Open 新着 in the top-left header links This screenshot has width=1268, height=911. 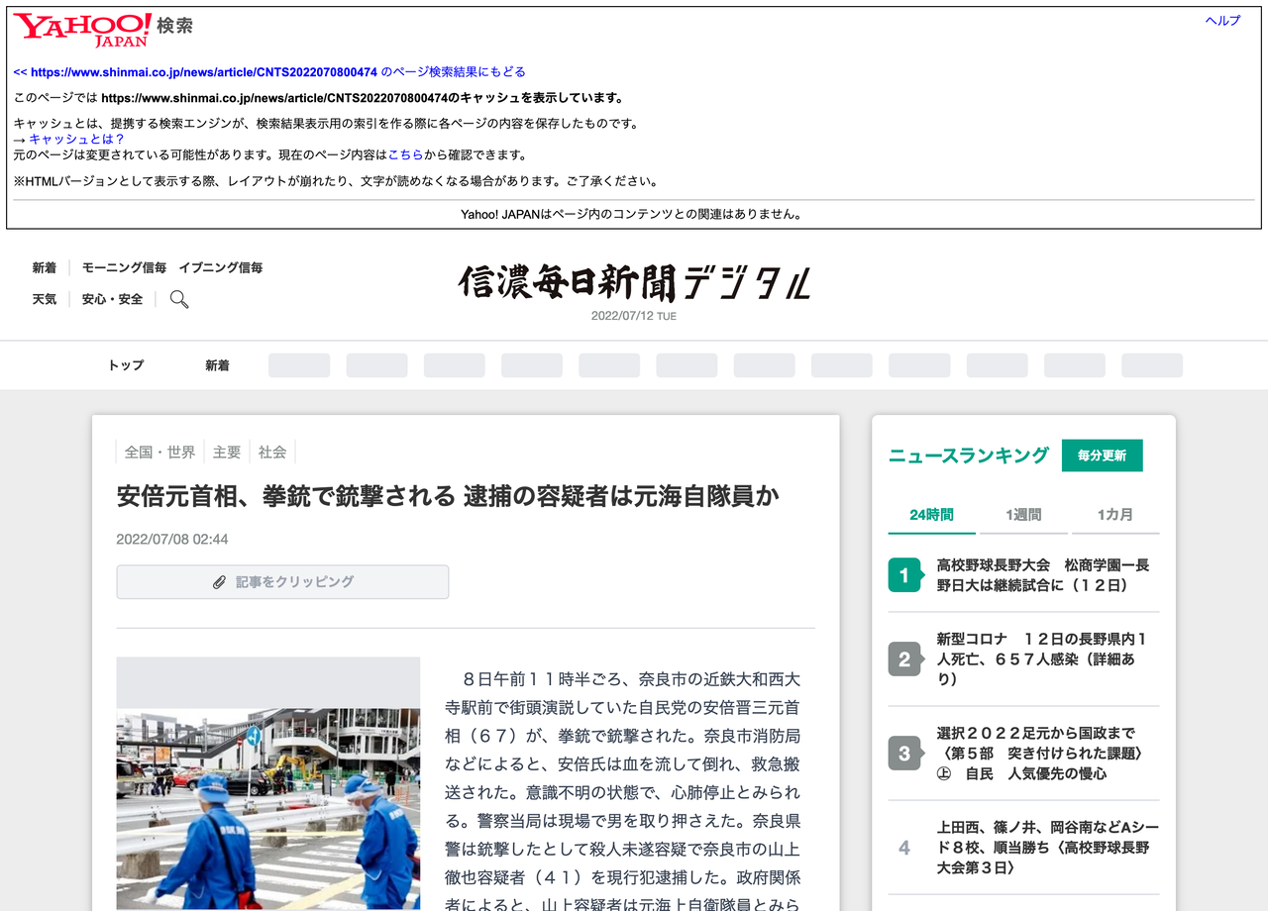tap(45, 267)
